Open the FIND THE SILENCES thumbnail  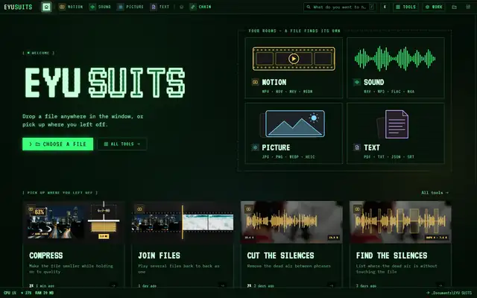pyautogui.click(x=401, y=222)
